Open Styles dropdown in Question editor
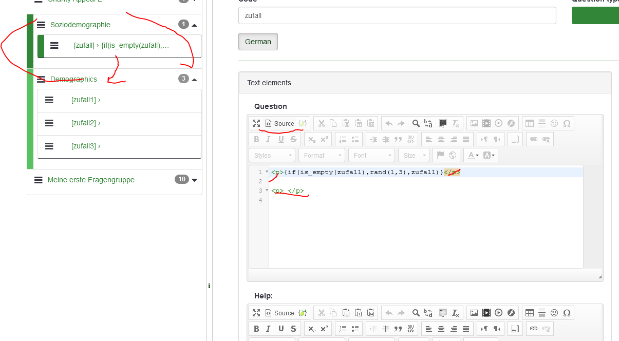 click(x=272, y=155)
